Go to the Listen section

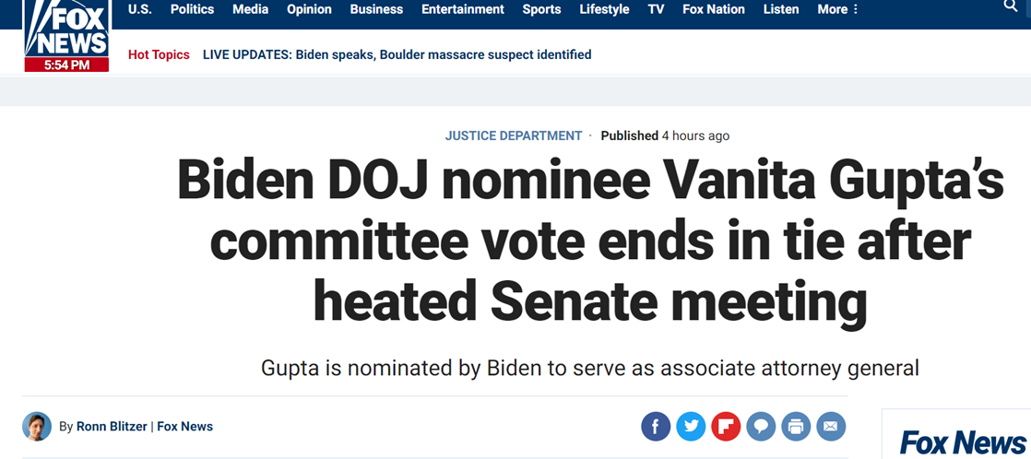[781, 9]
